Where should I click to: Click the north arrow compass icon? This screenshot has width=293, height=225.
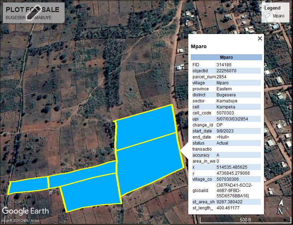(281, 208)
